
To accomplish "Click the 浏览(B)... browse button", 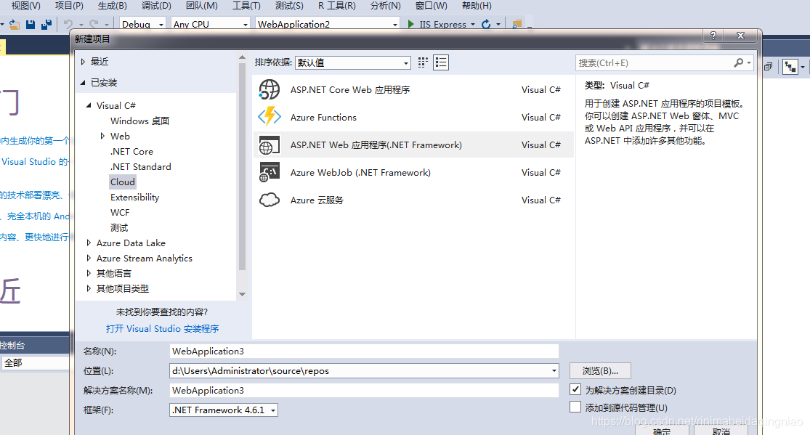I will click(x=600, y=370).
